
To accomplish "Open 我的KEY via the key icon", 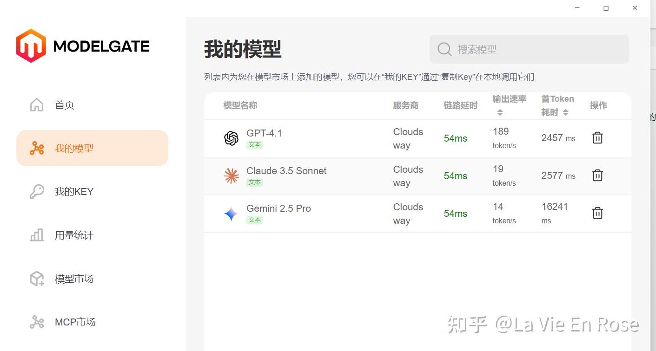I will pyautogui.click(x=36, y=191).
